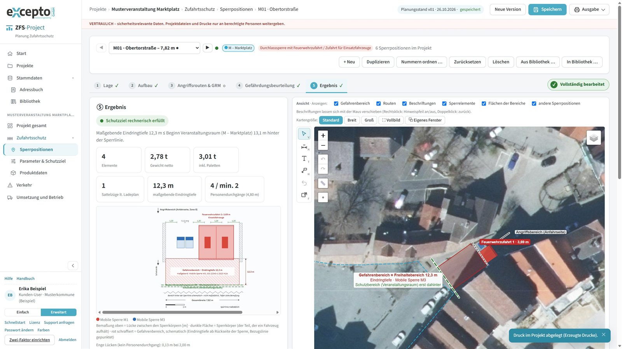Screen dimensions: 622x349
Task: Click the ruler button on the map
Action: (x=323, y=183)
